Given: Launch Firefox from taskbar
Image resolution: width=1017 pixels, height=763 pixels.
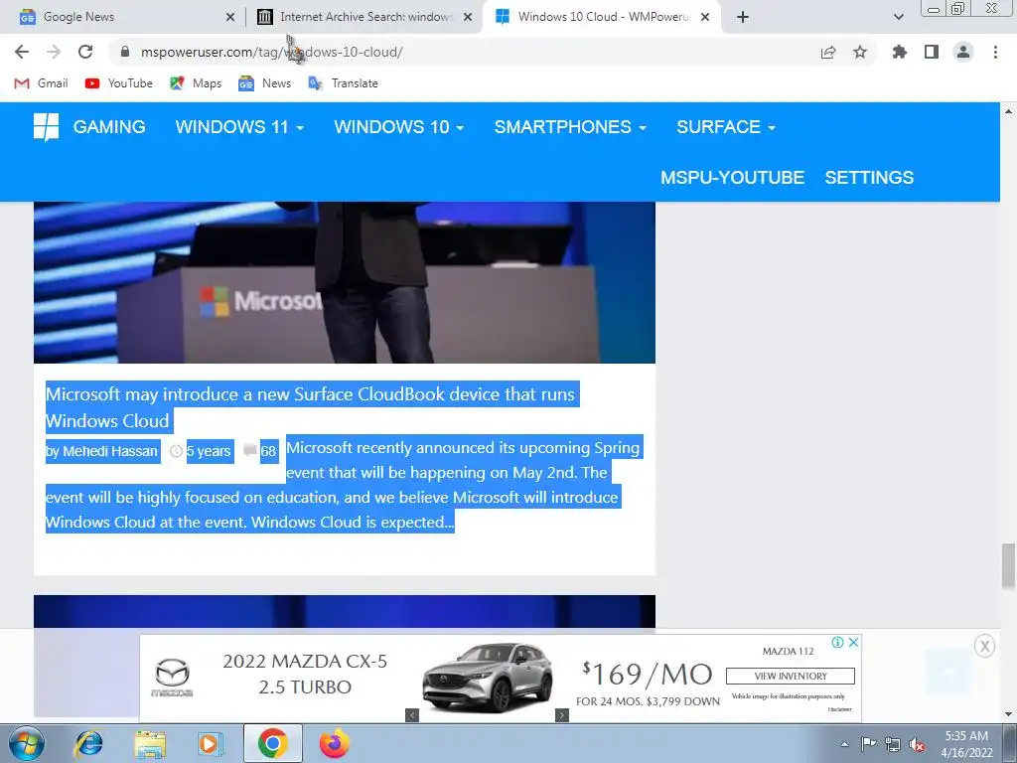Looking at the screenshot, I should 334,743.
